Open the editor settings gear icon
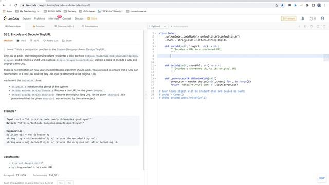 (x=318, y=26)
